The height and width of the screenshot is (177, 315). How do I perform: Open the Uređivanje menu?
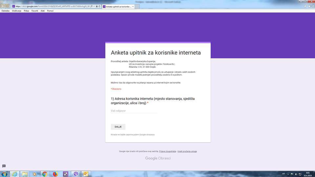click(x=16, y=11)
